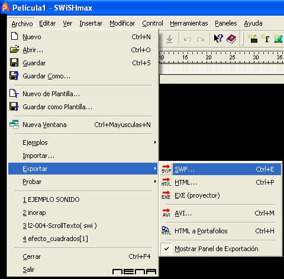Image resolution: width=284 pixels, height=279 pixels.
Task: Open the Control menu
Action: (153, 23)
